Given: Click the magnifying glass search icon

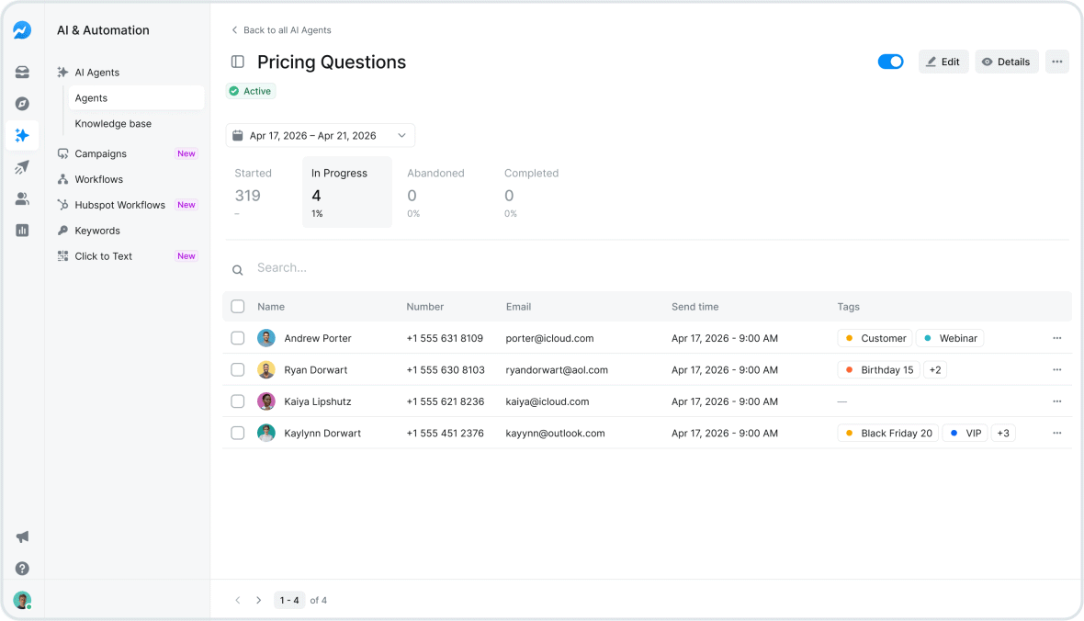Looking at the screenshot, I should pos(238,268).
